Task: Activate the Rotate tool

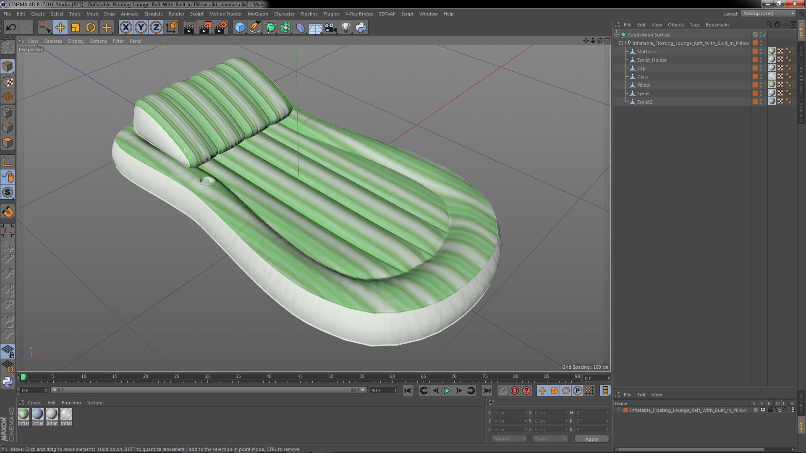Action: [x=91, y=28]
